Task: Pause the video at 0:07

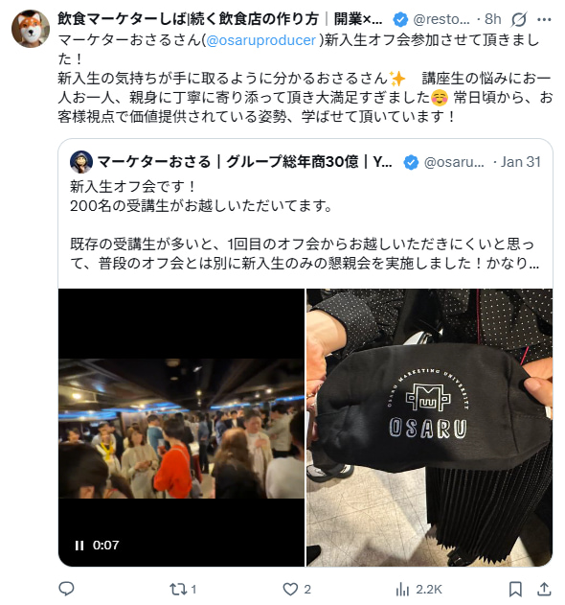Action: (x=79, y=546)
